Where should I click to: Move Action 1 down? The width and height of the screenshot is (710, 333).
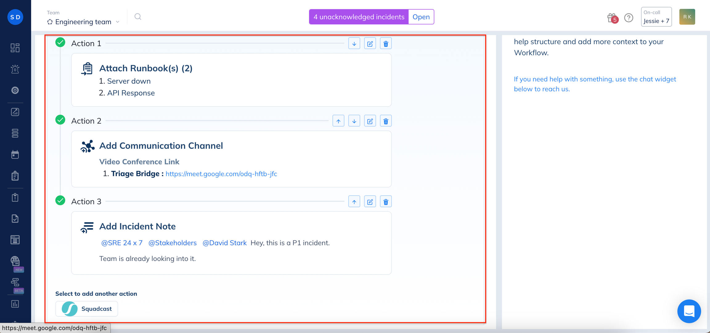354,43
